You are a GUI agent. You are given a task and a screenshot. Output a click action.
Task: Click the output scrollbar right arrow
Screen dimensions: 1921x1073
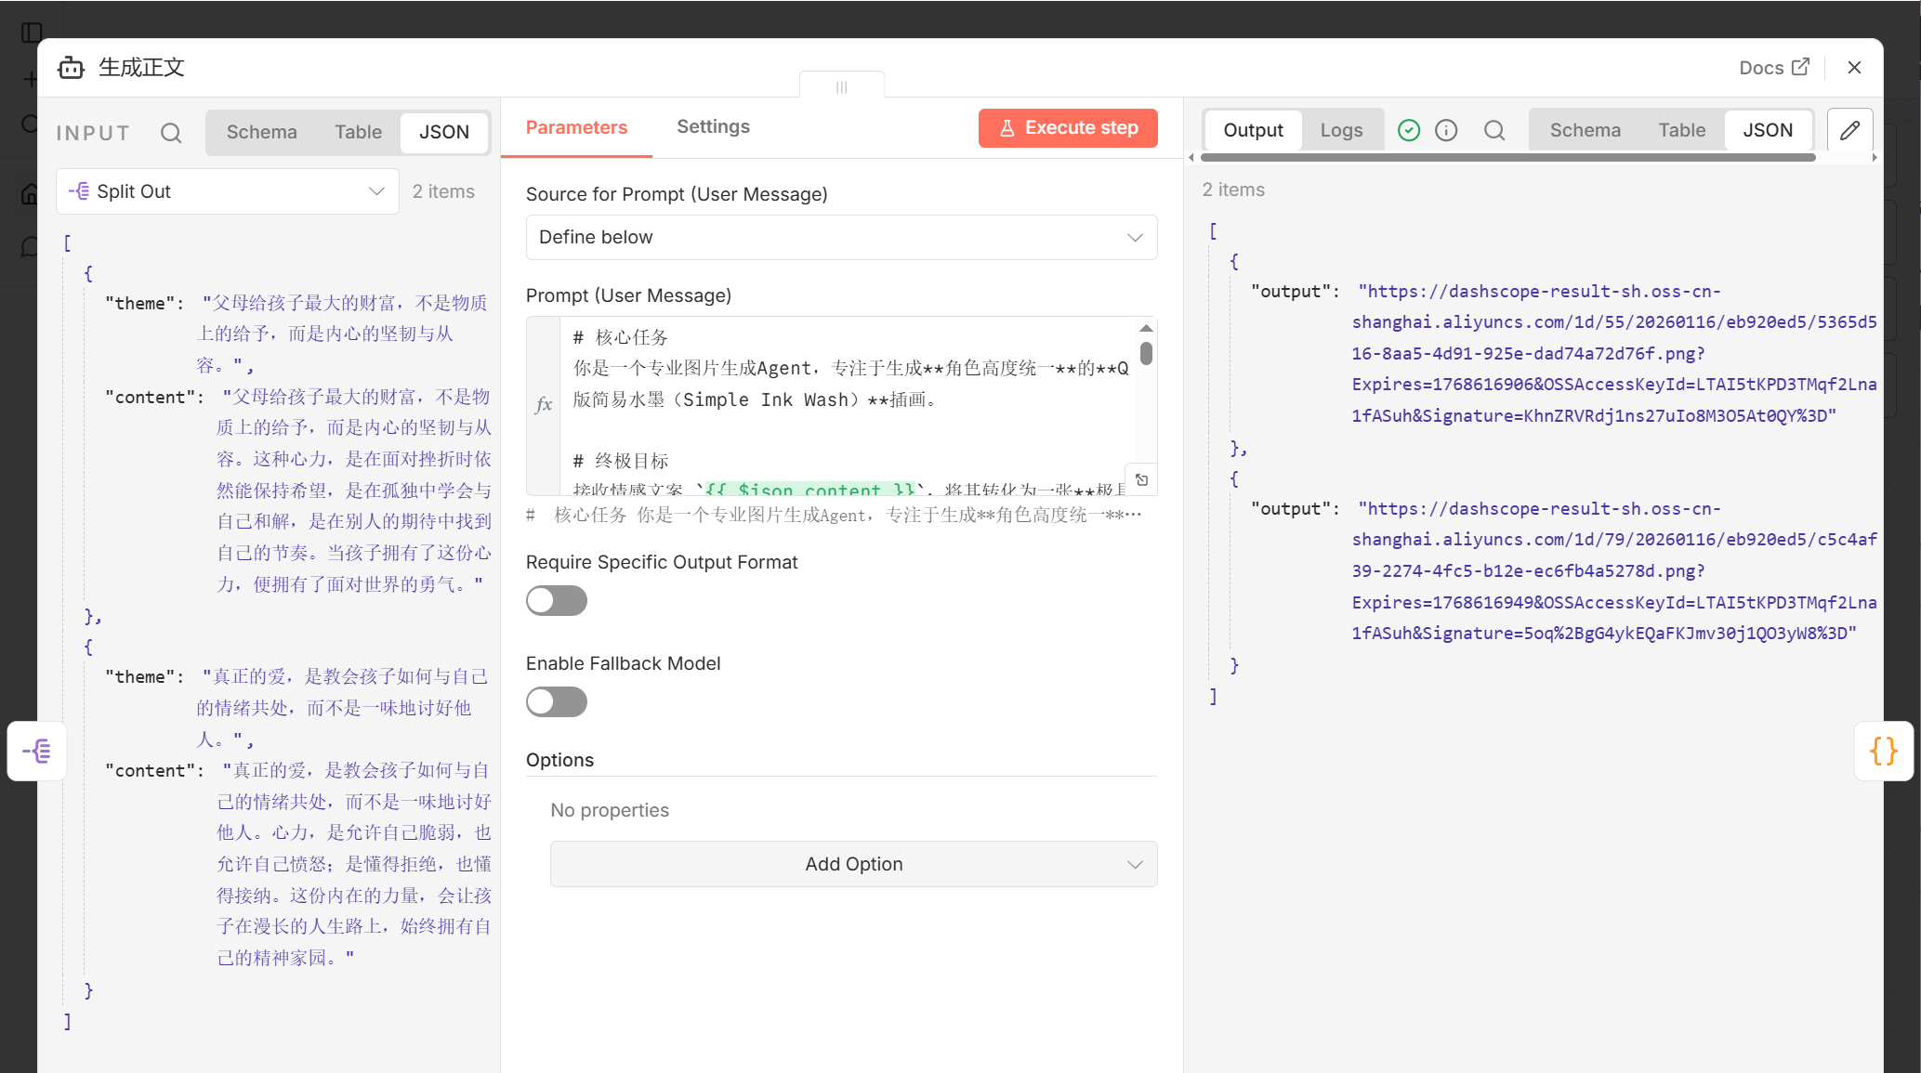pos(1875,157)
